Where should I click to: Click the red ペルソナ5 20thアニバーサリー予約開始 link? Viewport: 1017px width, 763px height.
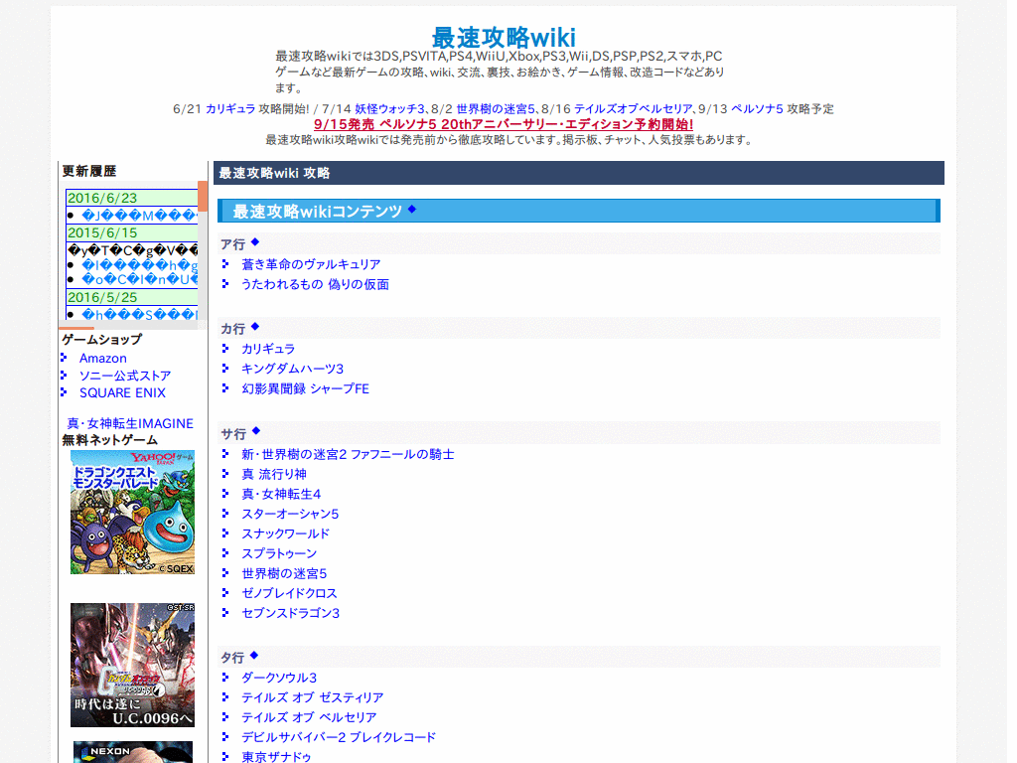[x=504, y=124]
